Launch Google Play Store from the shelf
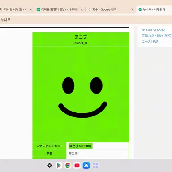 click(59, 165)
